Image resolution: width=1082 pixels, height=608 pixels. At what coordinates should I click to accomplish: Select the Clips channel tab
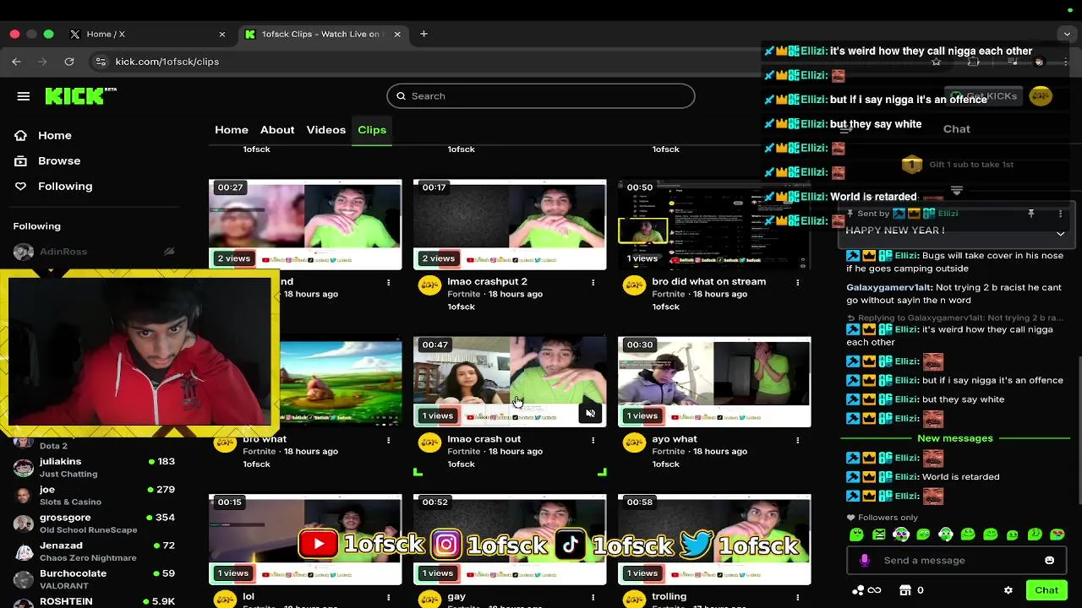(x=372, y=130)
